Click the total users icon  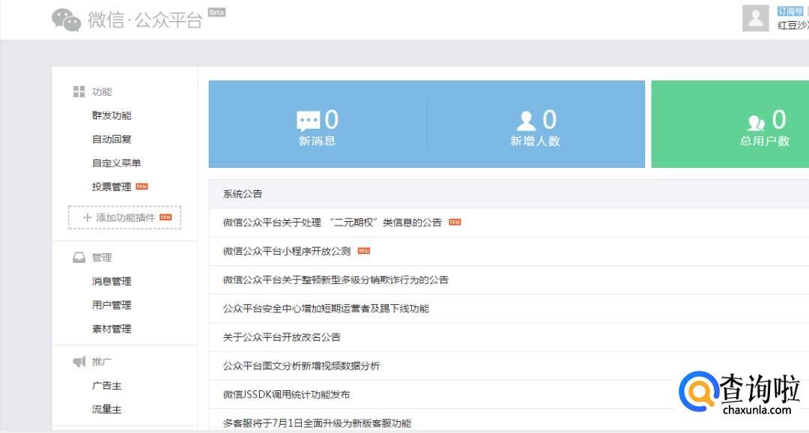pyautogui.click(x=756, y=121)
